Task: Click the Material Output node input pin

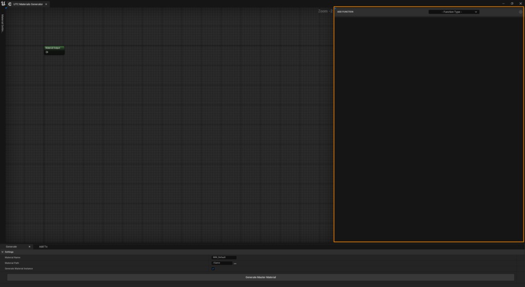Action: [47, 52]
